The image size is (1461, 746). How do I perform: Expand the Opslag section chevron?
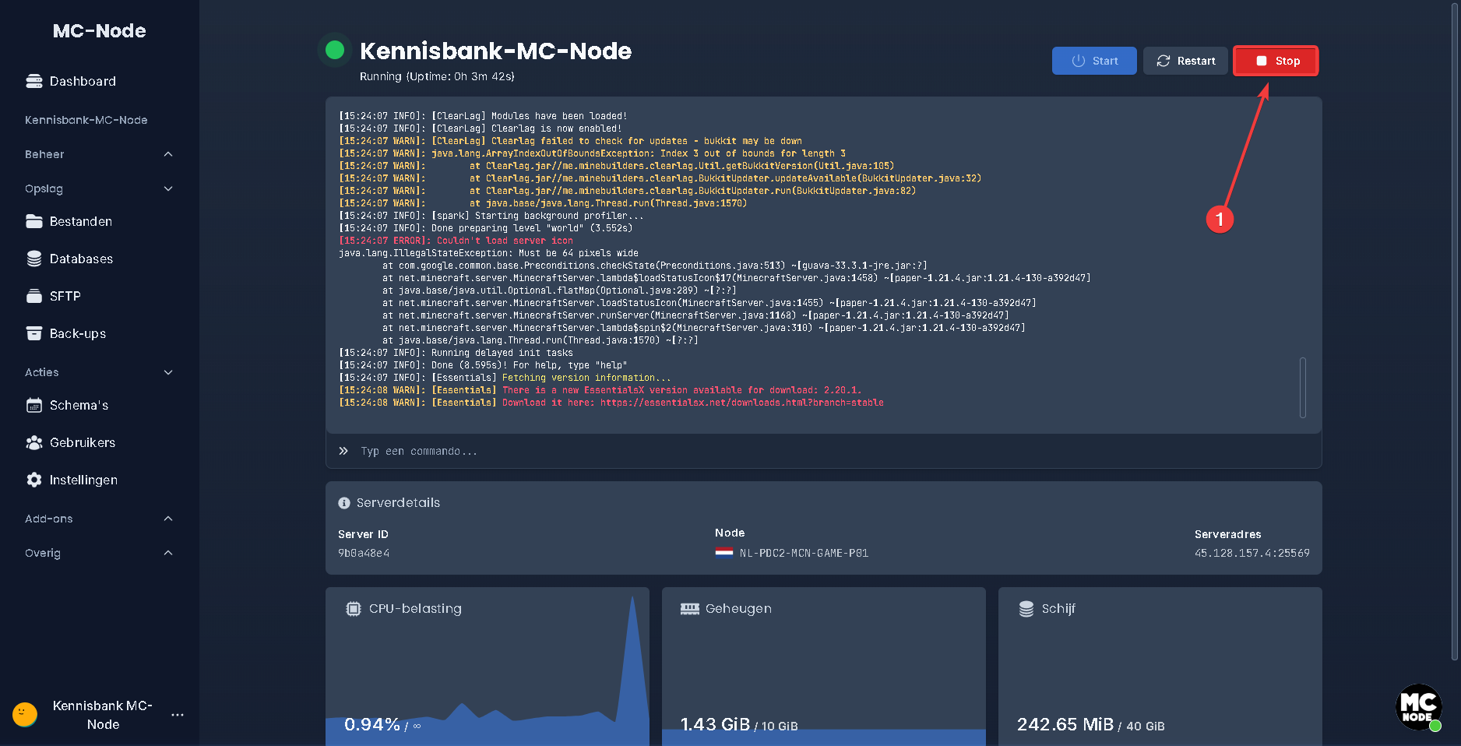click(168, 188)
